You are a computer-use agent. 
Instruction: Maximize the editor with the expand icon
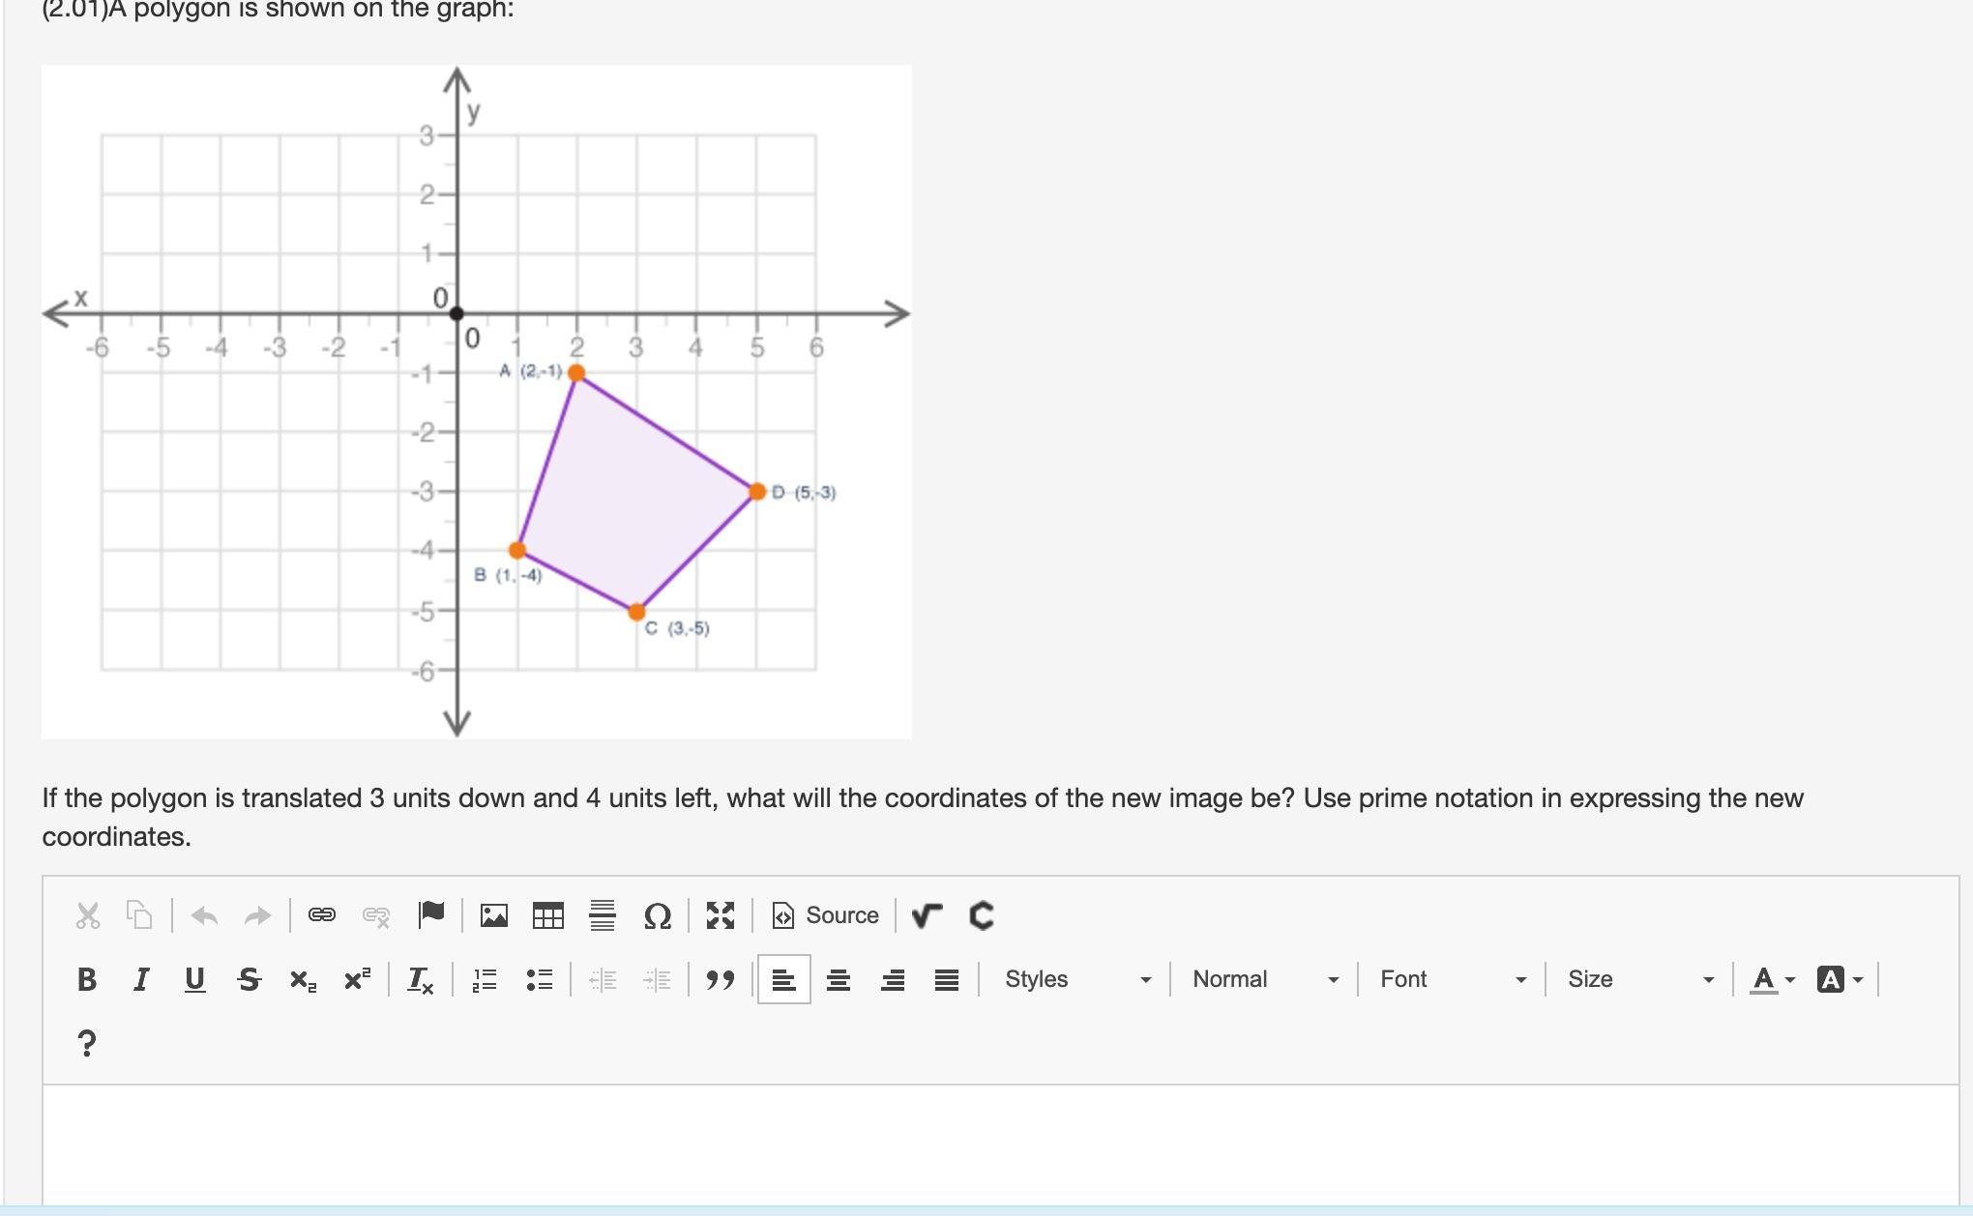(721, 915)
